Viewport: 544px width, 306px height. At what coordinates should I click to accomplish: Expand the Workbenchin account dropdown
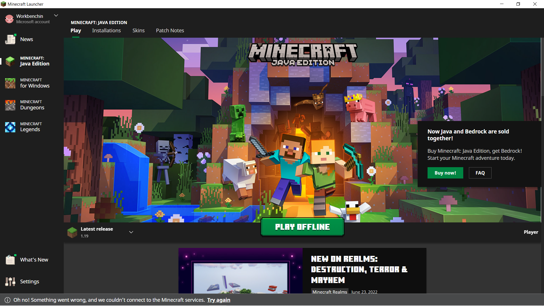point(56,16)
